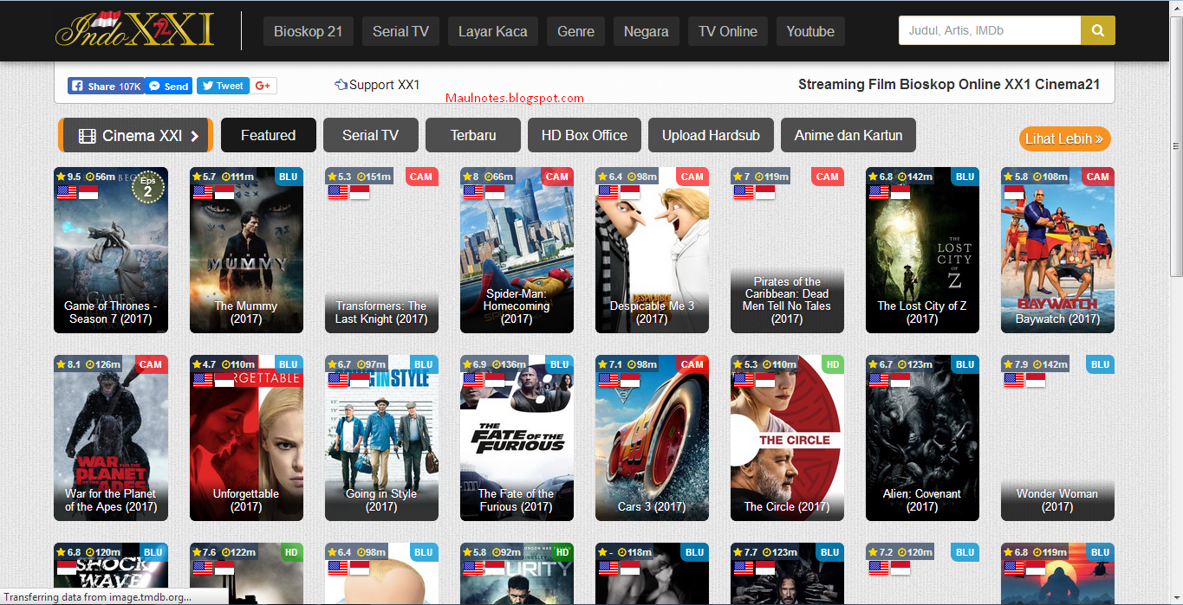1183x605 pixels.
Task: Open Spider-Man: Homecoming poster
Action: click(x=517, y=250)
